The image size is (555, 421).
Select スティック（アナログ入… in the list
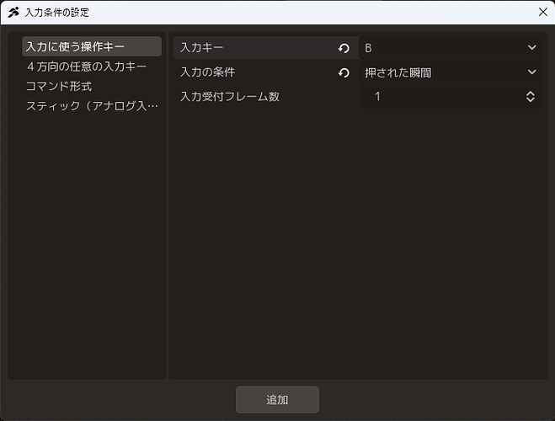[92, 106]
